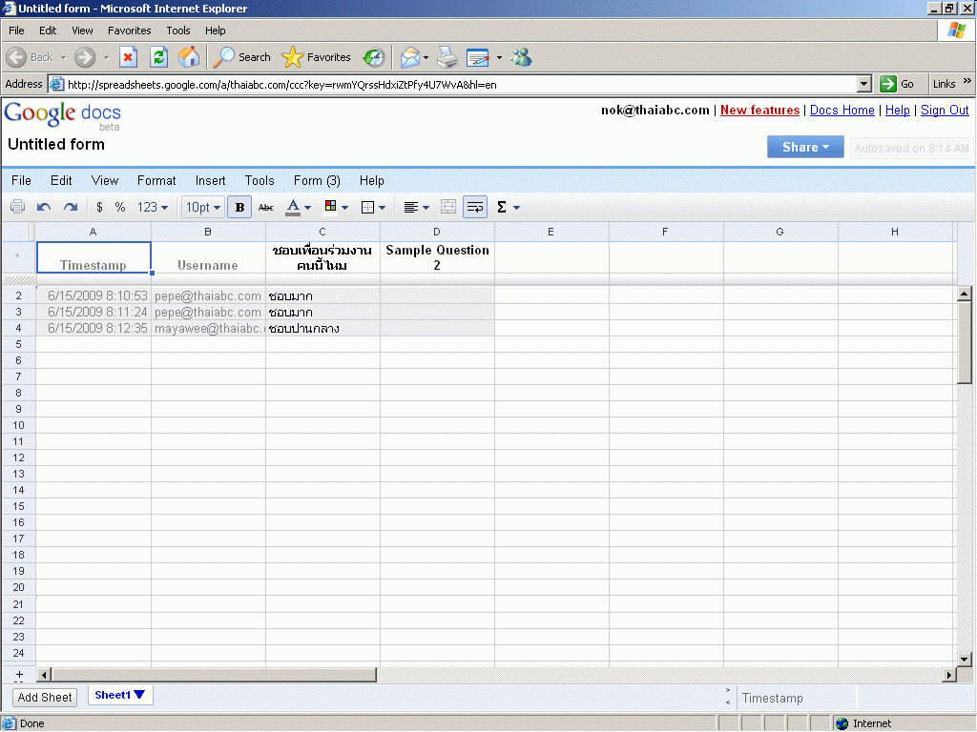Toggle bold formatting
The width and height of the screenshot is (977, 732).
(239, 207)
